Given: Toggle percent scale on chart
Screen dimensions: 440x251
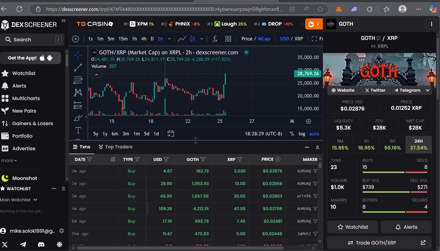Looking at the screenshot, I should point(292,134).
